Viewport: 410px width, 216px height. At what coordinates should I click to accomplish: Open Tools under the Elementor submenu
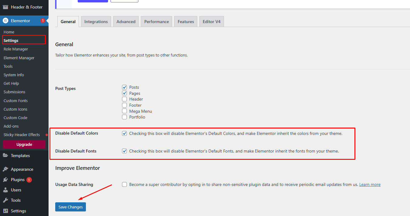[x=8, y=66]
